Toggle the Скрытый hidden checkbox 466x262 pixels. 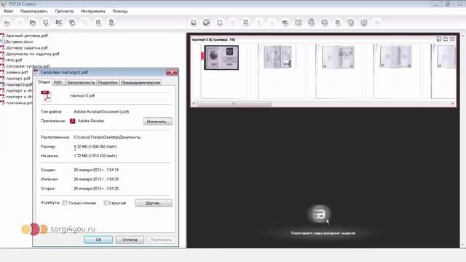coord(106,203)
